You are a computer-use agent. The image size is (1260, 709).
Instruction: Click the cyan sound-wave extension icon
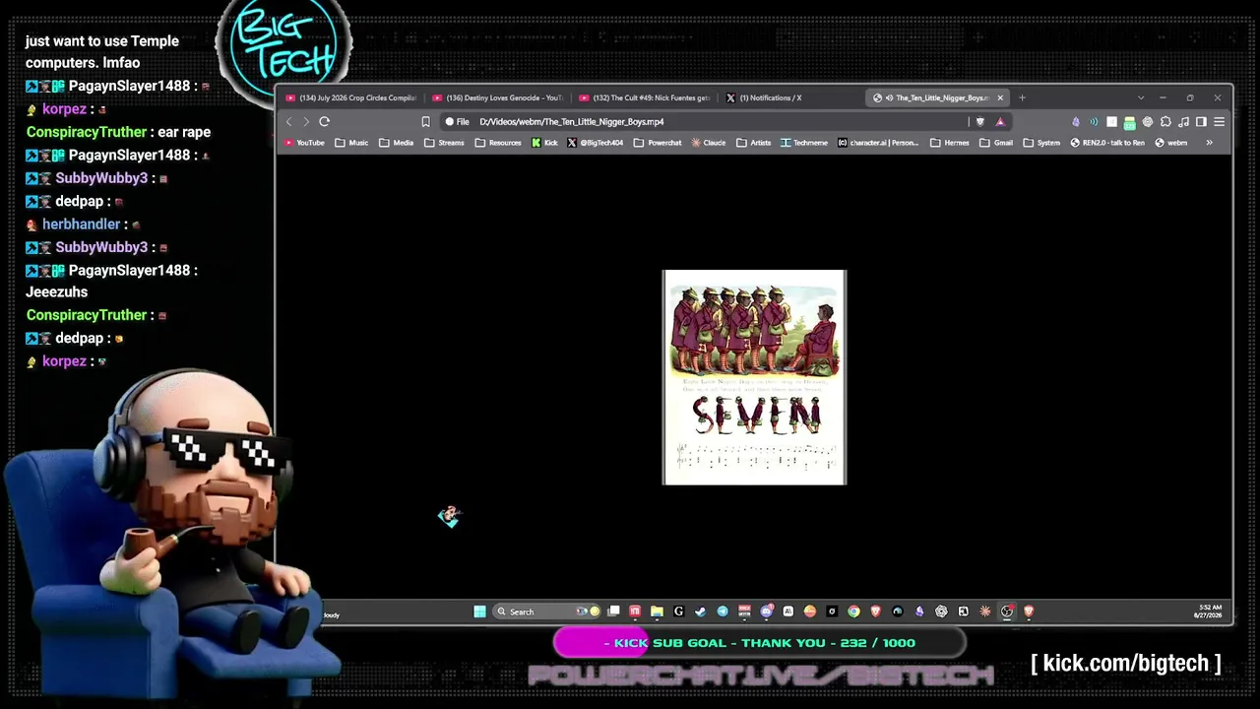click(1094, 122)
